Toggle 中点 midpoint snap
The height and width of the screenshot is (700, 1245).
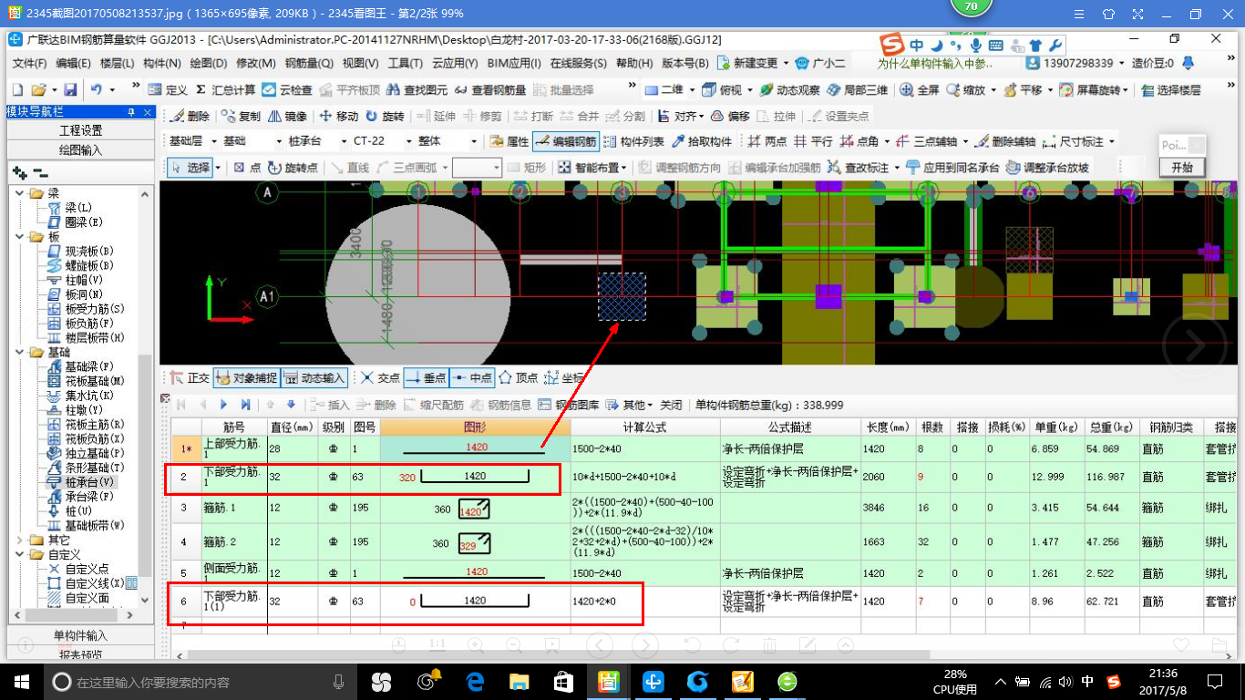click(472, 377)
